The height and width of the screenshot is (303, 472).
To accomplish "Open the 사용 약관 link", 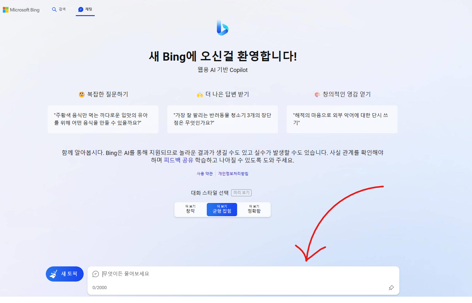I will click(205, 174).
